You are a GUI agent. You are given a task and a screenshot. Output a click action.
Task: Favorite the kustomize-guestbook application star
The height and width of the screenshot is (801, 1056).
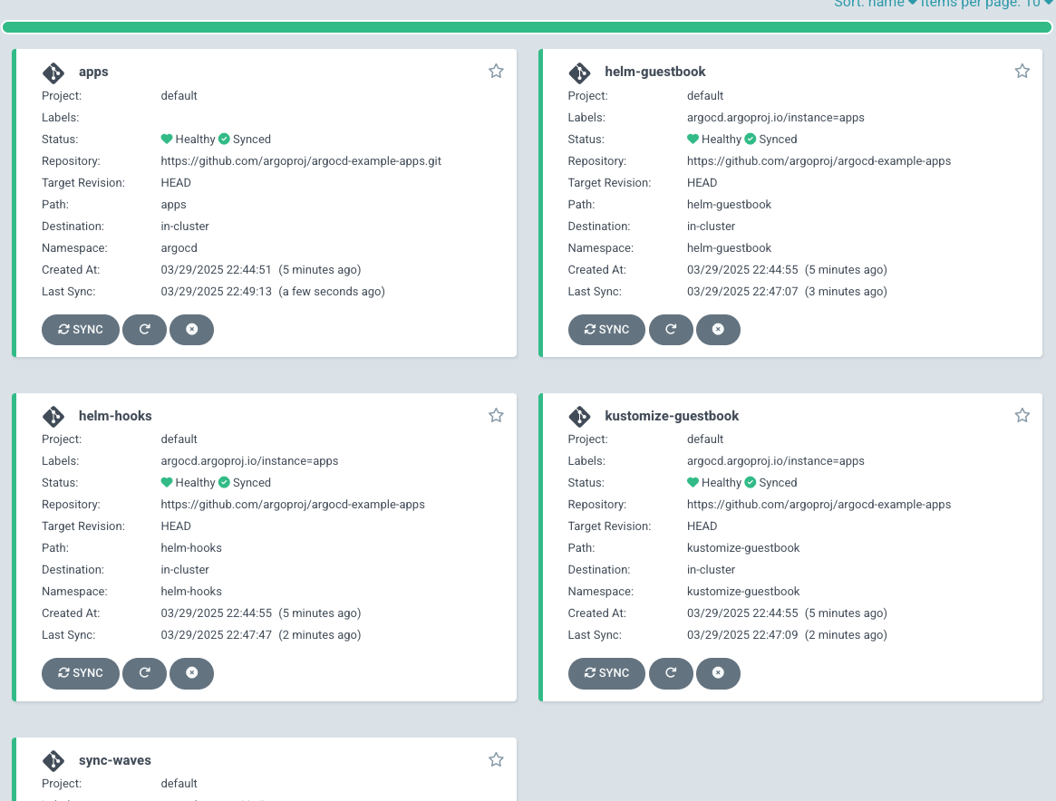point(1022,415)
